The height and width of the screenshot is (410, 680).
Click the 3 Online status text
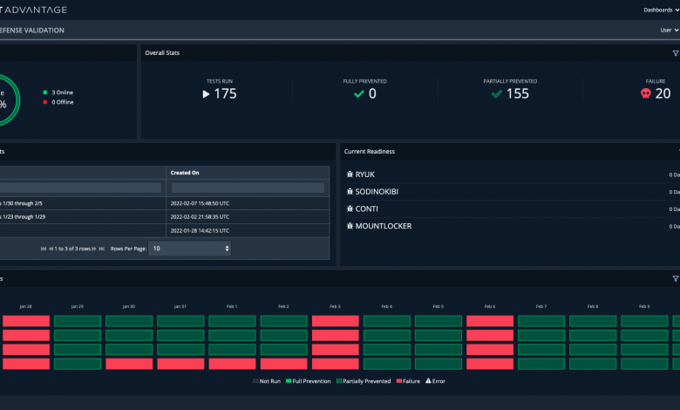tap(63, 92)
